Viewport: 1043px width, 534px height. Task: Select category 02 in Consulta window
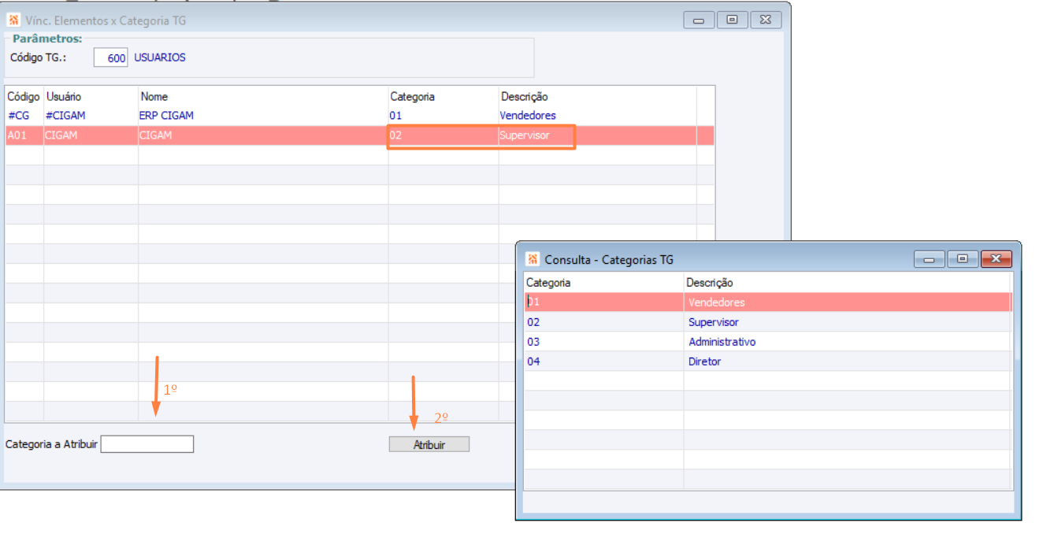point(533,322)
